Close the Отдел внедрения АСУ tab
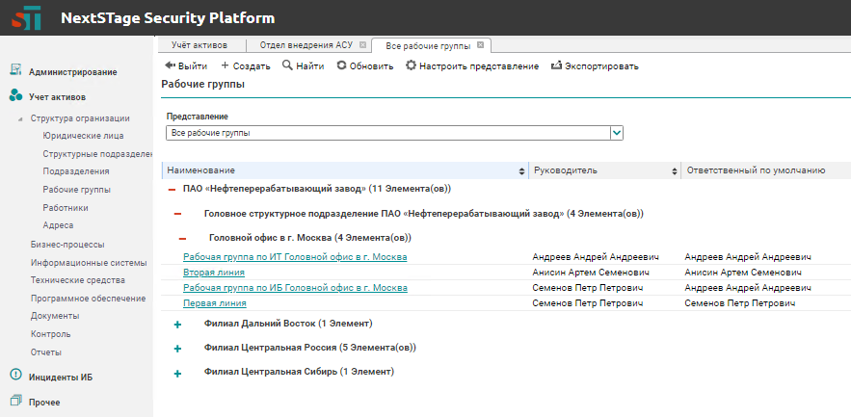Image resolution: width=851 pixels, height=417 pixels. [x=362, y=45]
